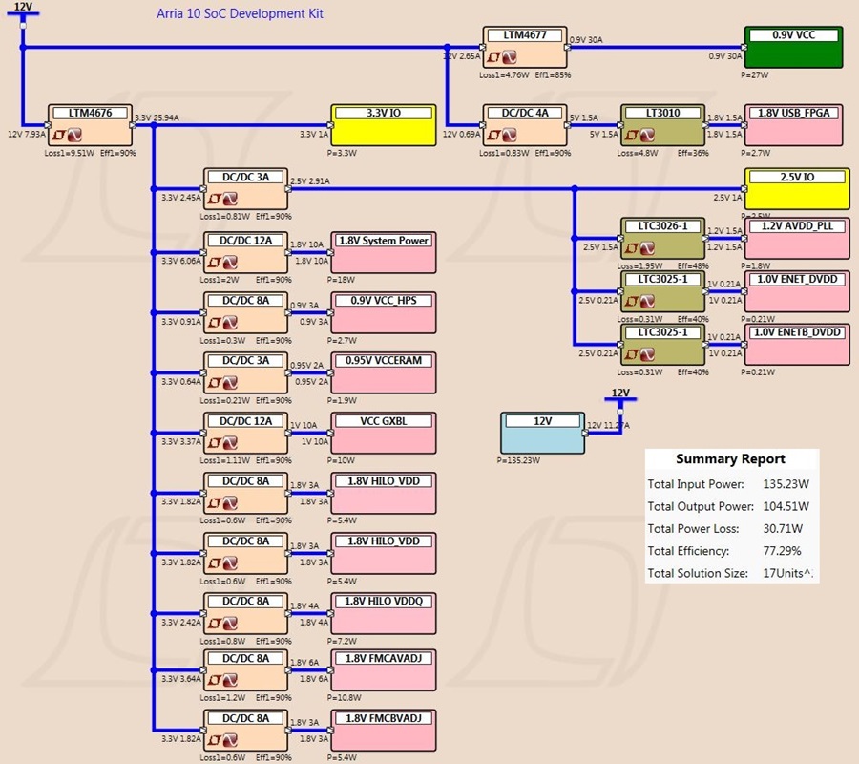
Task: Click the LT logo in the LTC3025-1 feeding ENET_DVDD
Action: [x=632, y=302]
